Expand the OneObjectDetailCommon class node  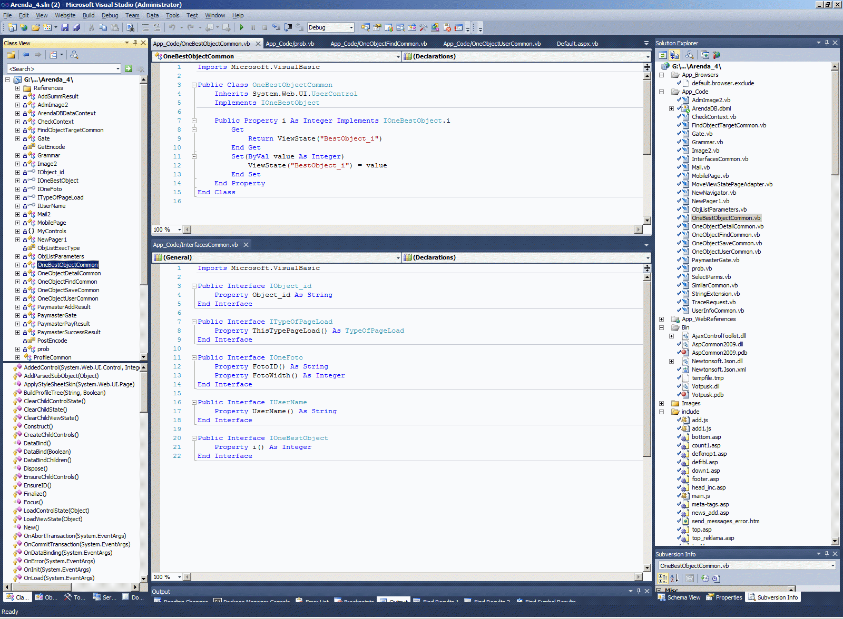[17, 273]
